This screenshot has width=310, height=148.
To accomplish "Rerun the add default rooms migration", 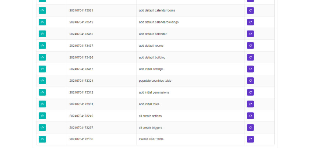I will pos(250,46).
